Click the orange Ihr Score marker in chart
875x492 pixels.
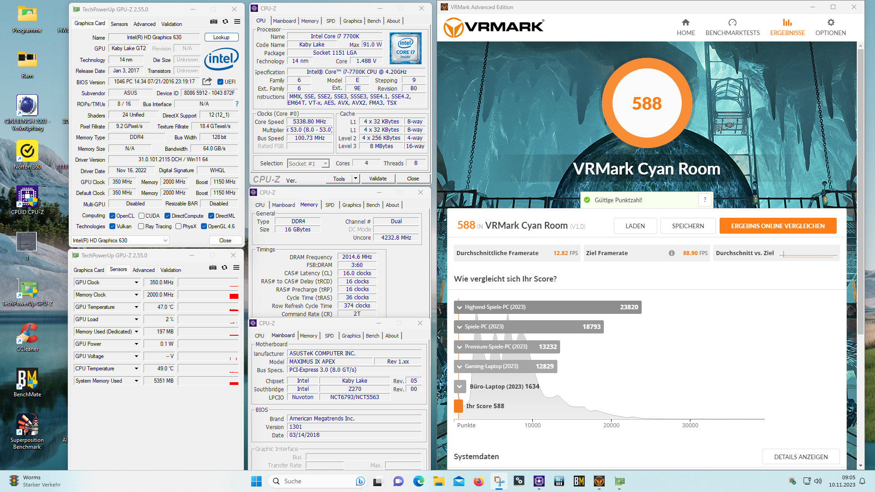pyautogui.click(x=458, y=406)
